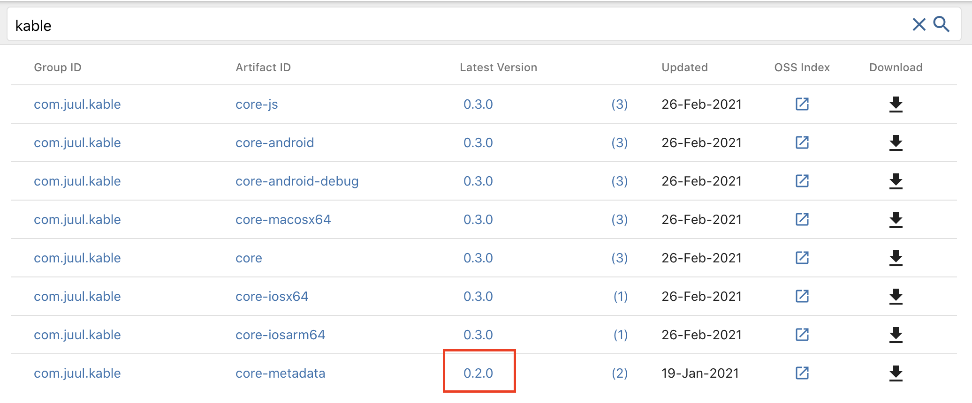This screenshot has width=972, height=403.
Task: Open the core-android artifact page
Action: pos(274,143)
